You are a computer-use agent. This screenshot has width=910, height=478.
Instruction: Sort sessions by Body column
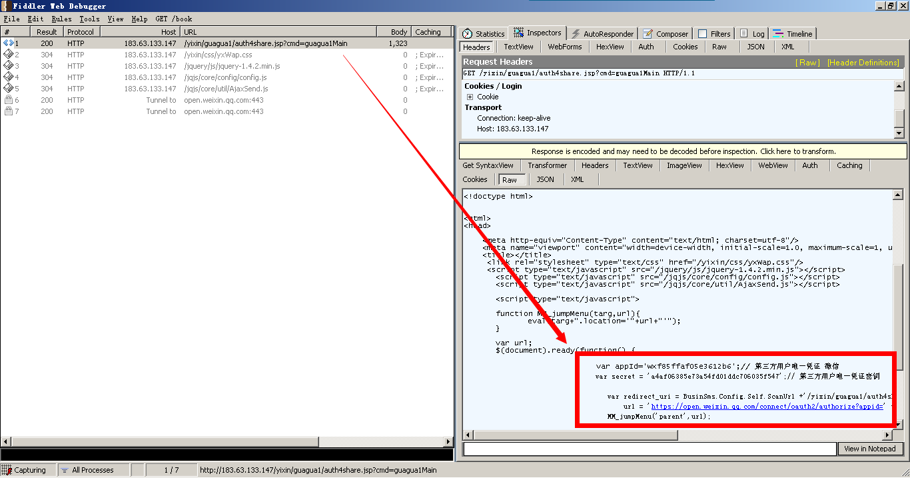[394, 31]
